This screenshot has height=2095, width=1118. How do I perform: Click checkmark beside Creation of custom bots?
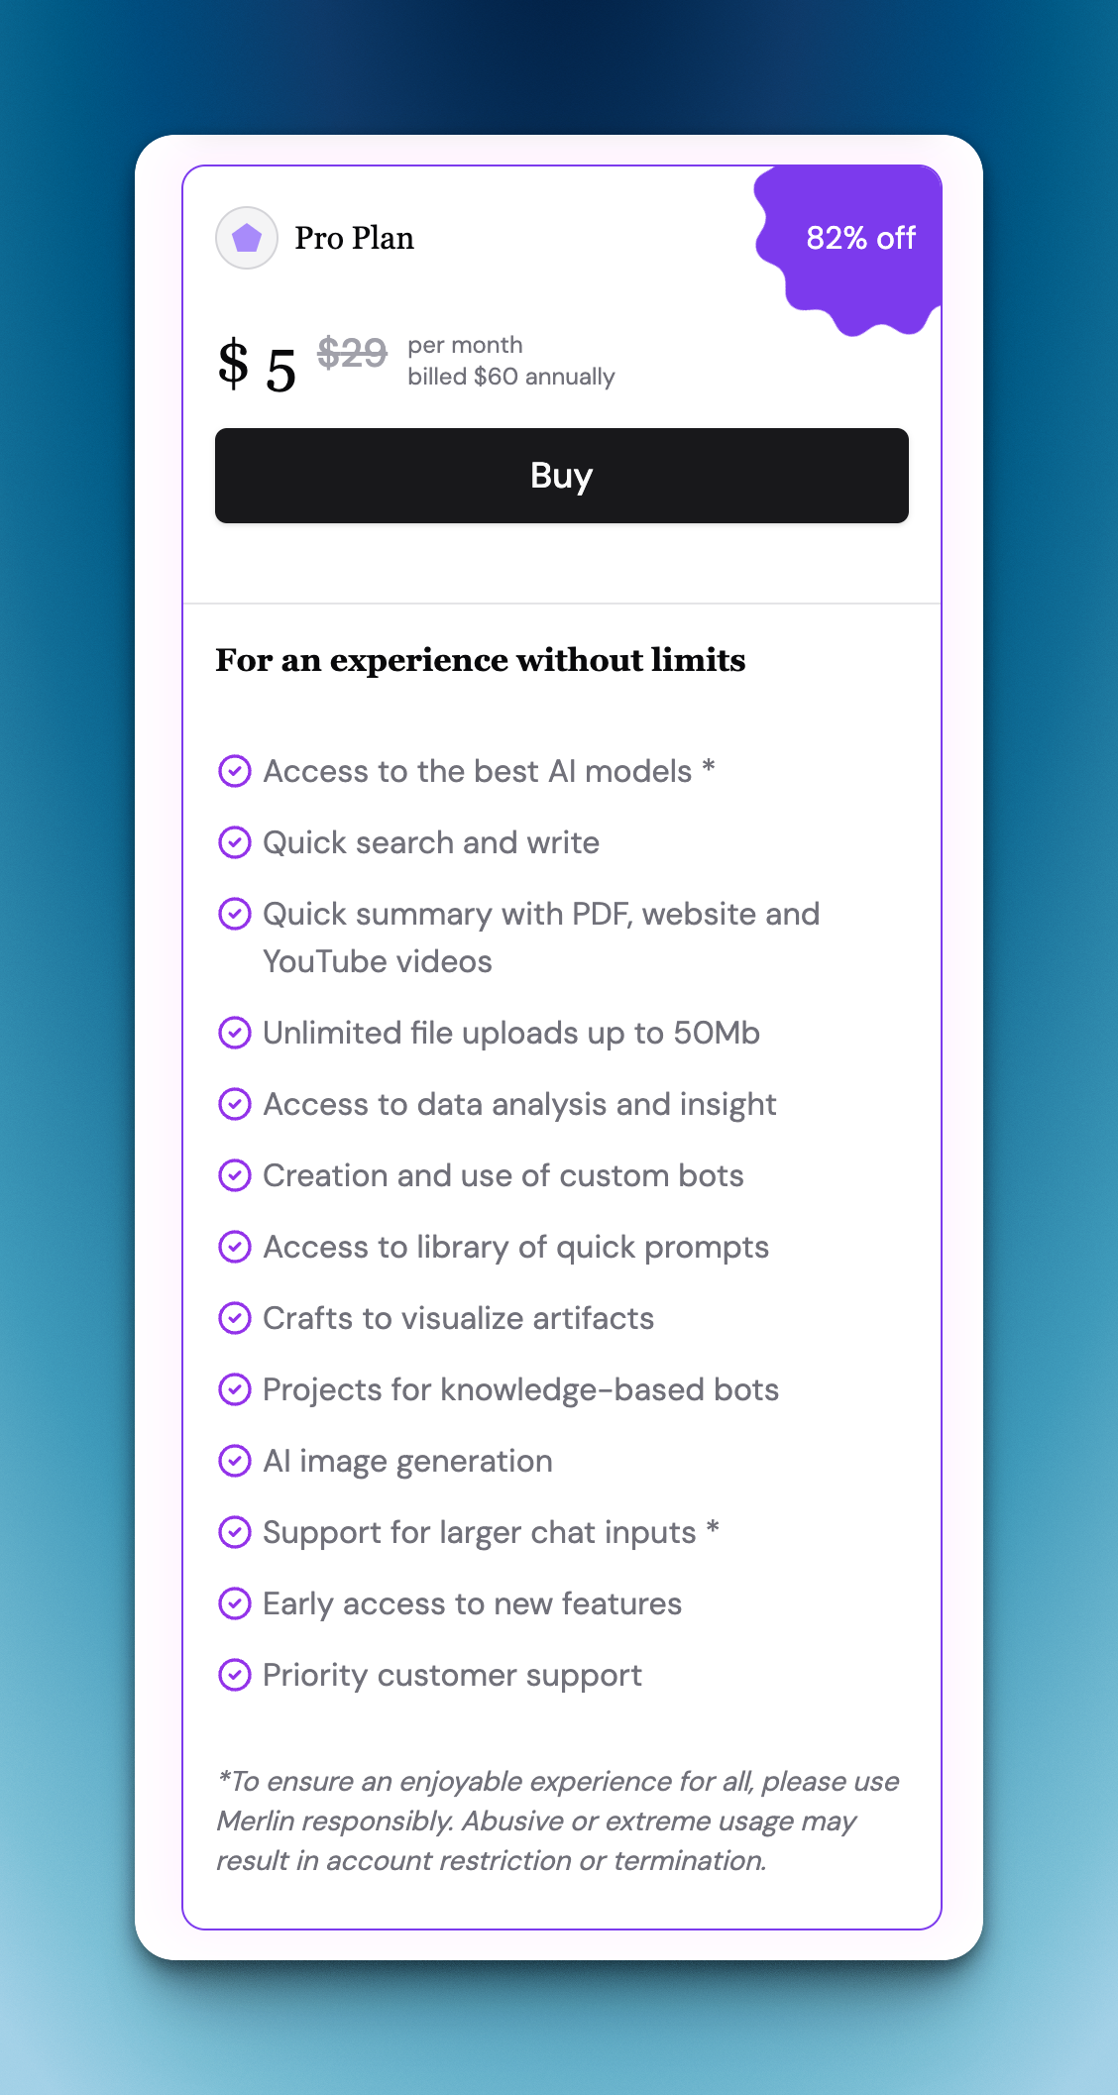pos(235,1175)
